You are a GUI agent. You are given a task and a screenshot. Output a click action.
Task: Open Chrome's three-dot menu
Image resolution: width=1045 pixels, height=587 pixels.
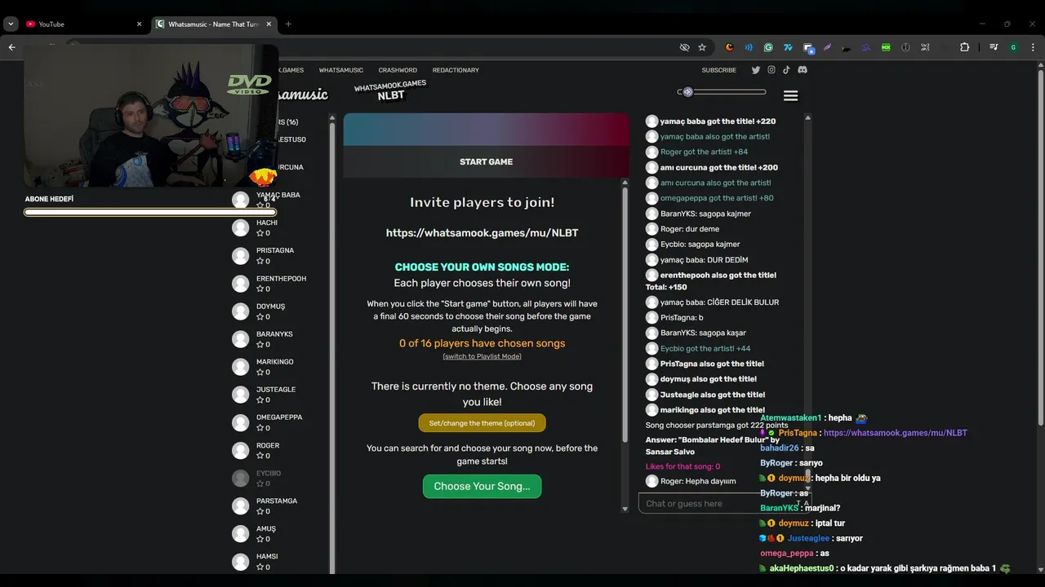click(1032, 47)
